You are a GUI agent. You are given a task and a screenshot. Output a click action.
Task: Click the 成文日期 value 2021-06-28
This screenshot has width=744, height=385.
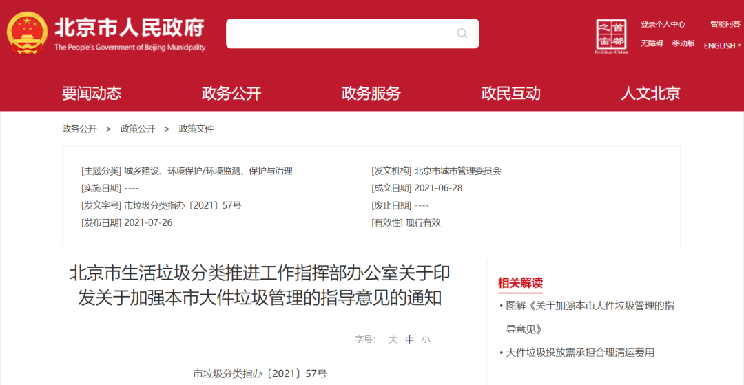[x=438, y=188]
